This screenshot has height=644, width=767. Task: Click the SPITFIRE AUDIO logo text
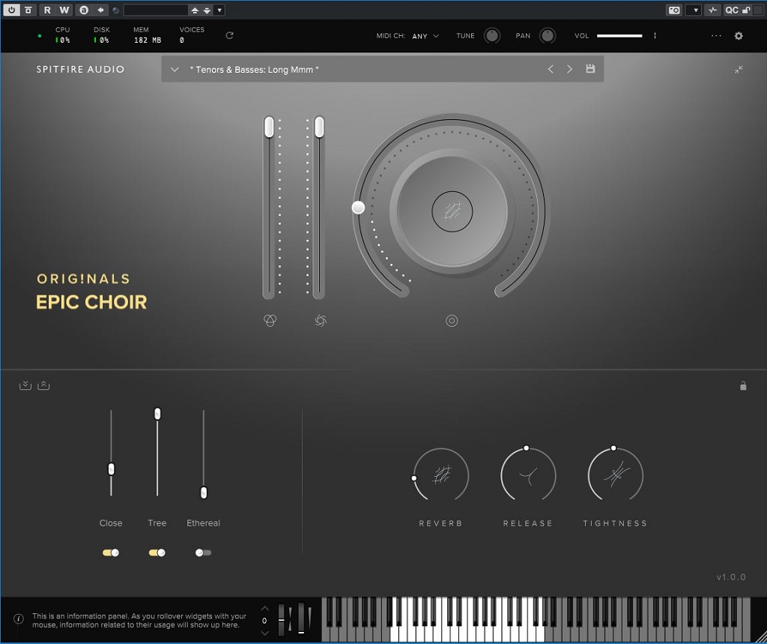pos(80,70)
